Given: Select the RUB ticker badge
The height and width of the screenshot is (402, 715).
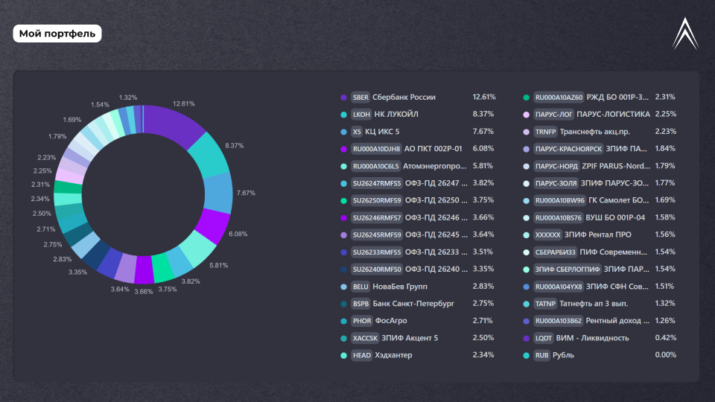Looking at the screenshot, I should point(541,356).
